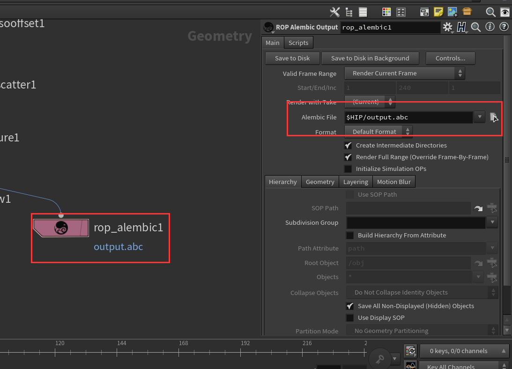Open the gear settings icon beside node name

(x=448, y=27)
